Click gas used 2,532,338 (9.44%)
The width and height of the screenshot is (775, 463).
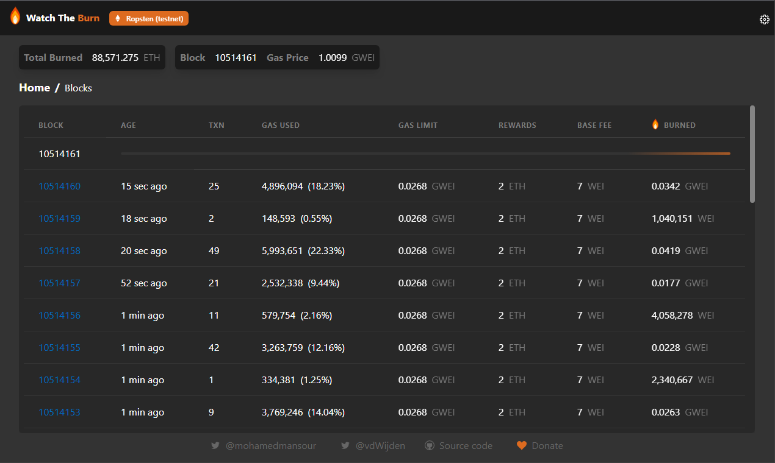point(301,283)
